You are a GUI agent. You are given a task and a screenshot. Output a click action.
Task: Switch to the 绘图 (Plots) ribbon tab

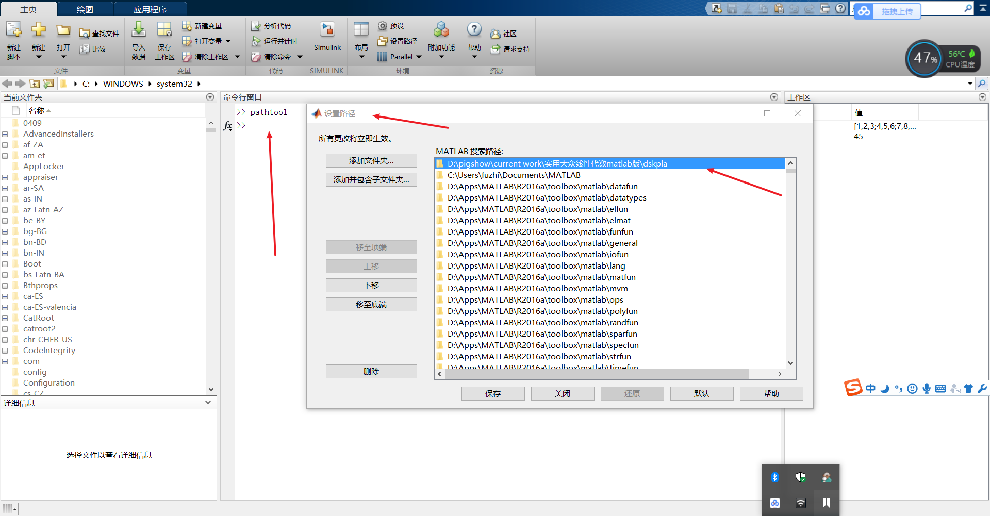85,8
